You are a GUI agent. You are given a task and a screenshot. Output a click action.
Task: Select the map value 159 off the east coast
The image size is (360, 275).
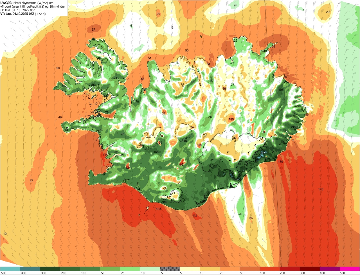280,162
